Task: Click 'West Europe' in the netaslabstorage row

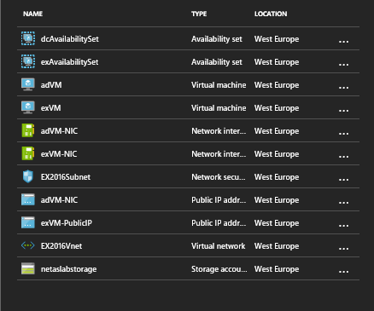Action: (x=277, y=269)
